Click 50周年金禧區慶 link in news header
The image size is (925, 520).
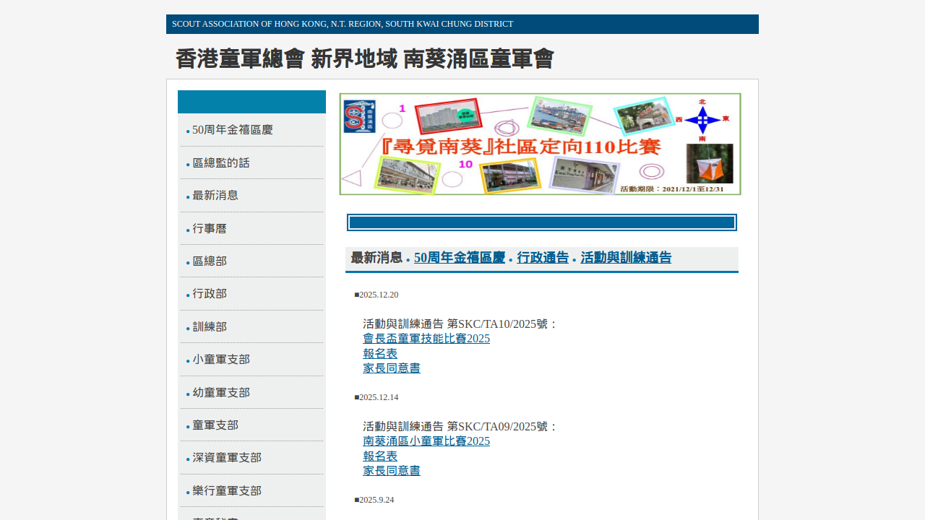(459, 258)
